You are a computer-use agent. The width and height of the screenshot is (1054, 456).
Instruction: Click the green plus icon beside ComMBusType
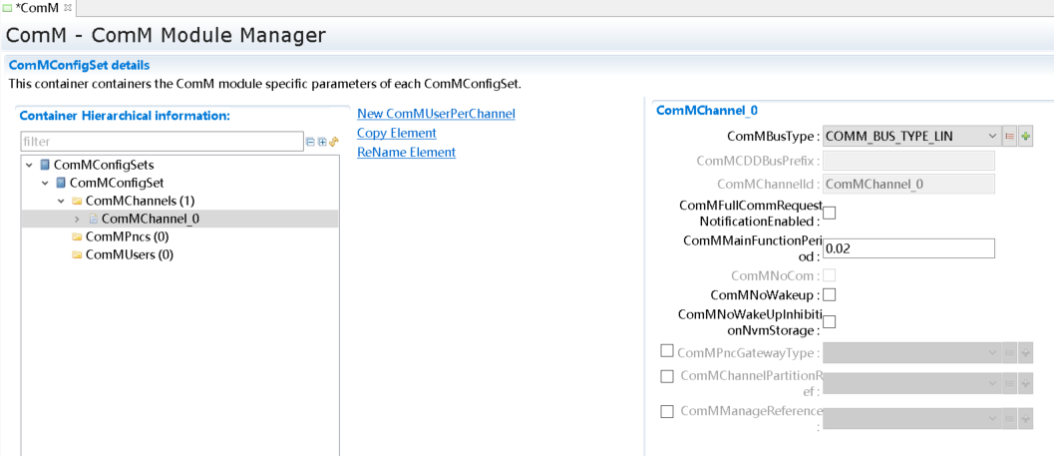click(x=1025, y=136)
